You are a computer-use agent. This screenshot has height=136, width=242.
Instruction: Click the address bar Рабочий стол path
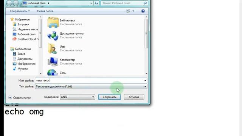coord(36,3)
